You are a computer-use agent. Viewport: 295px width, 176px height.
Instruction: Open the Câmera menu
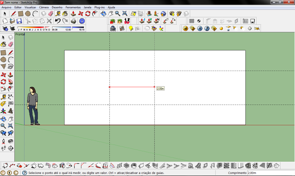pyautogui.click(x=44, y=7)
